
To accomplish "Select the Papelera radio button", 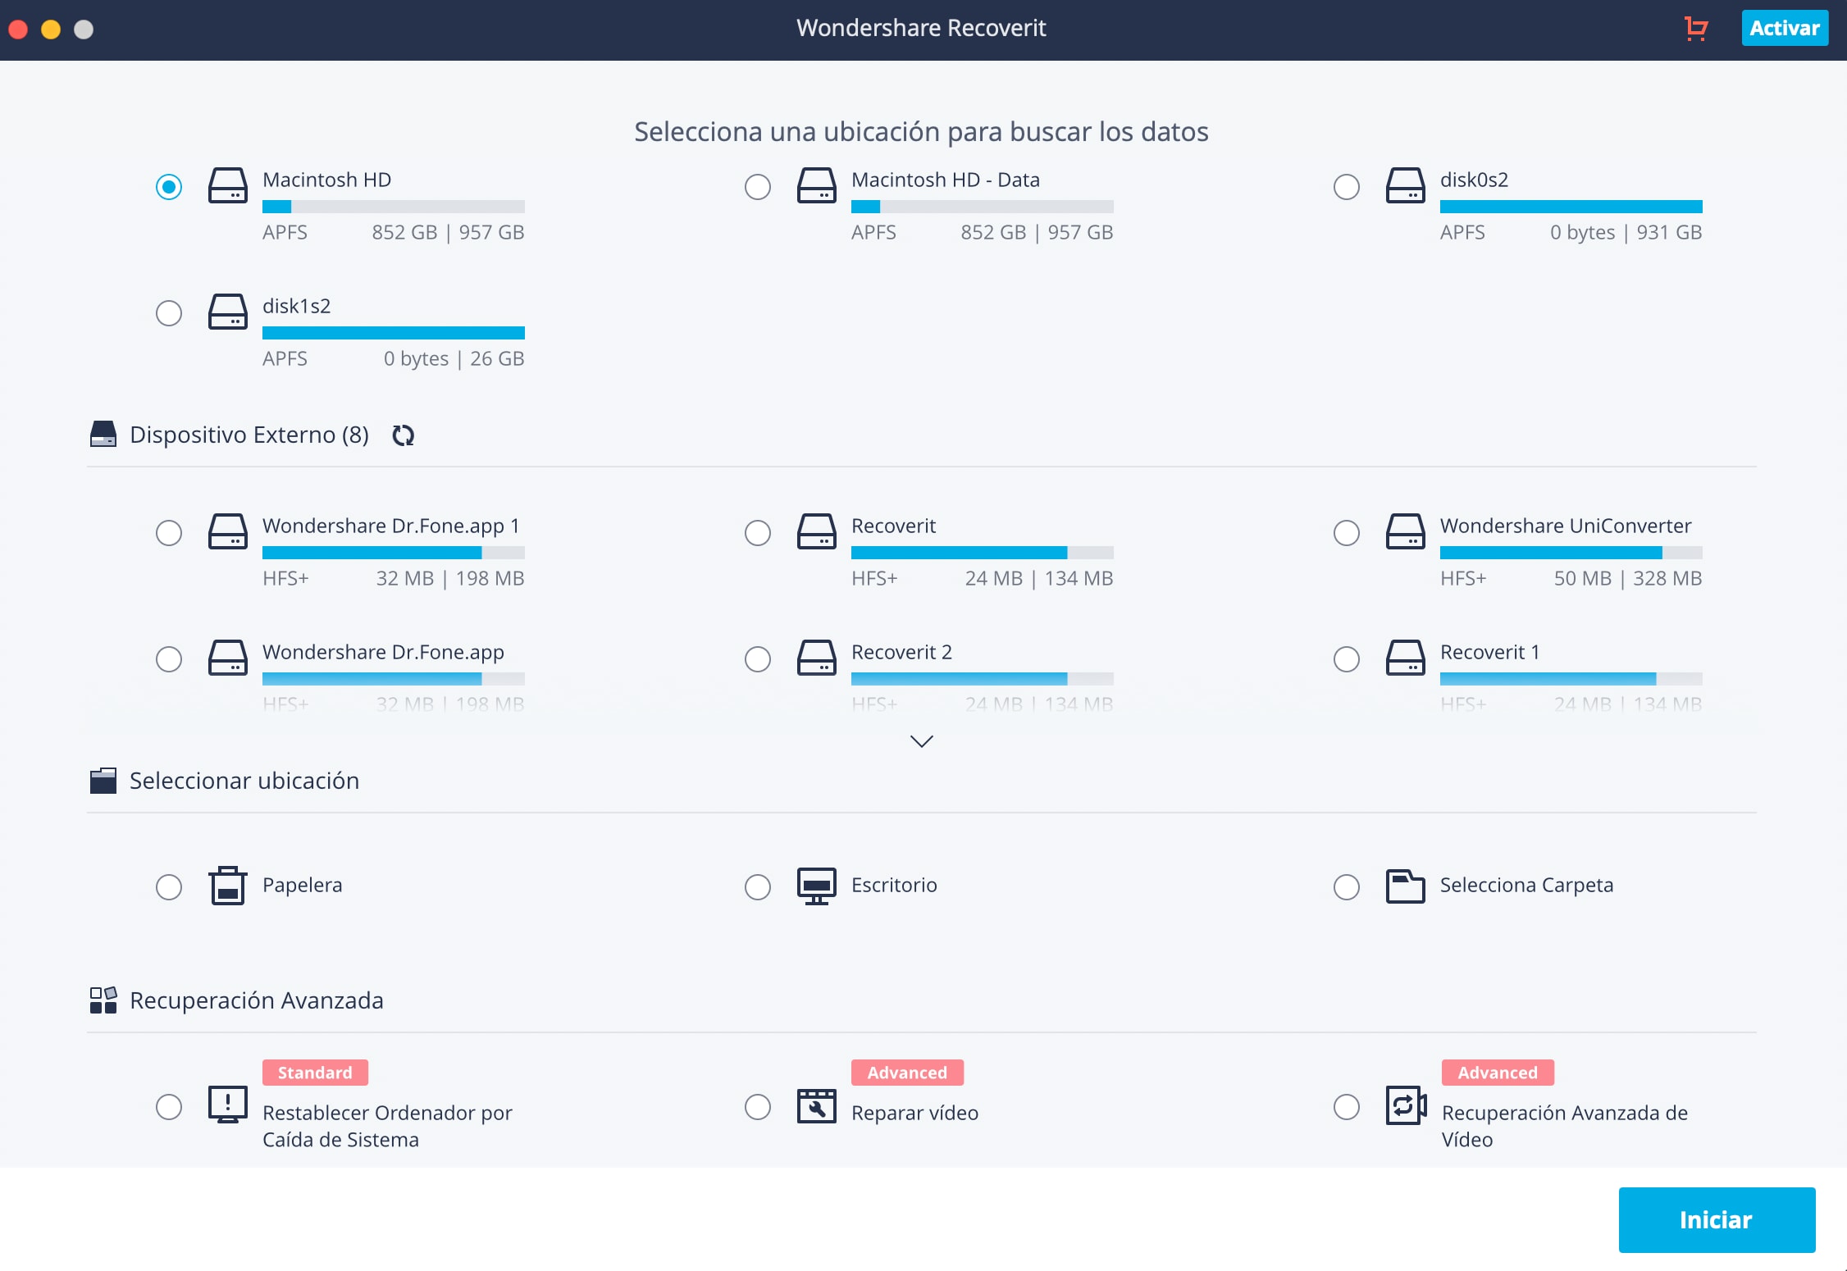I will point(169,887).
